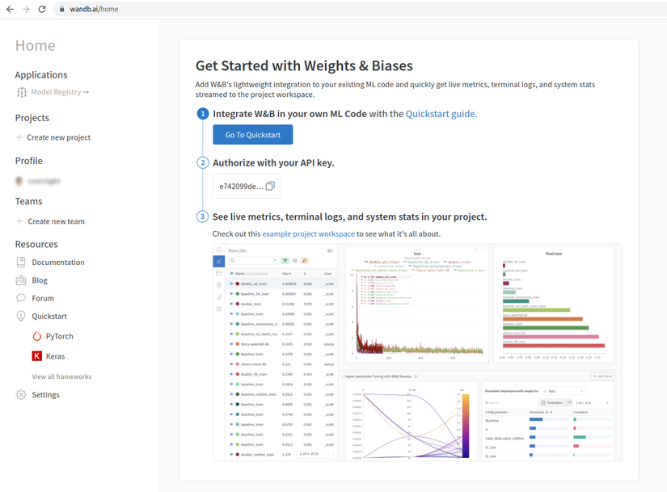Click the truncated API key field
Image resolution: width=667 pixels, height=492 pixels.
click(x=240, y=187)
